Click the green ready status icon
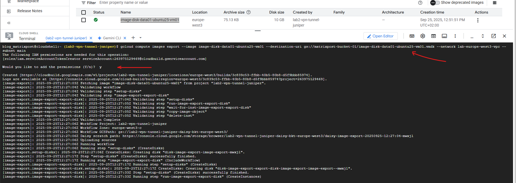Screen dimensions: 516x183 coord(96,20)
